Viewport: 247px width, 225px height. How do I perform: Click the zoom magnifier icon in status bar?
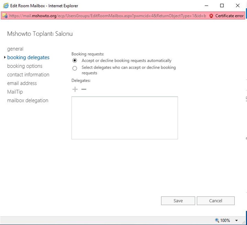(217, 220)
